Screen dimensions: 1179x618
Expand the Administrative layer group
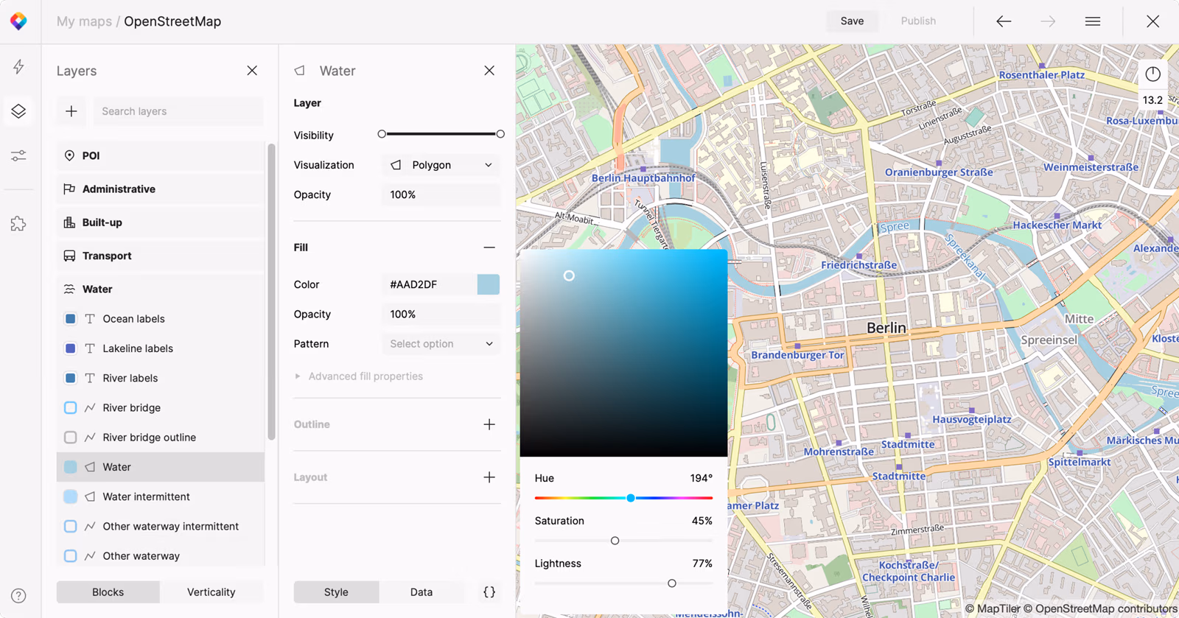[160, 189]
